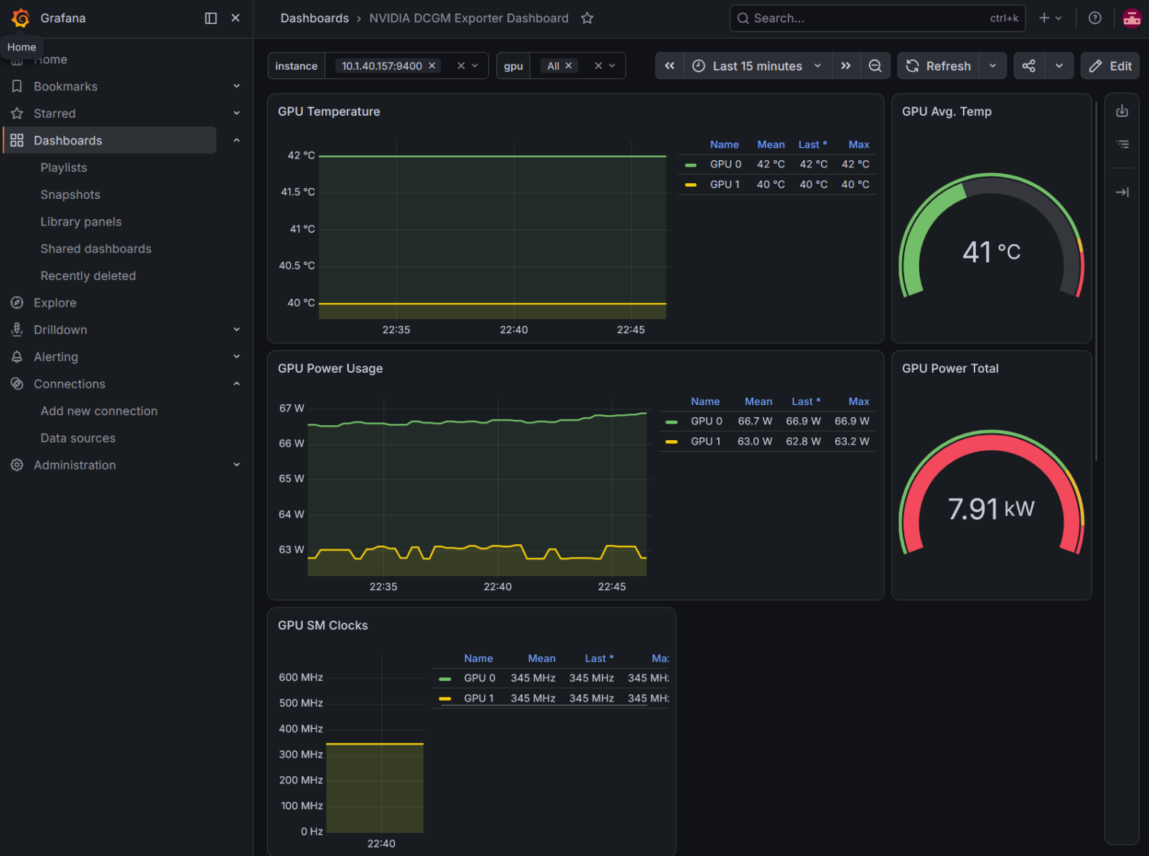Screen dimensions: 1149x856
Task: Open the help question mark icon
Action: click(1095, 18)
